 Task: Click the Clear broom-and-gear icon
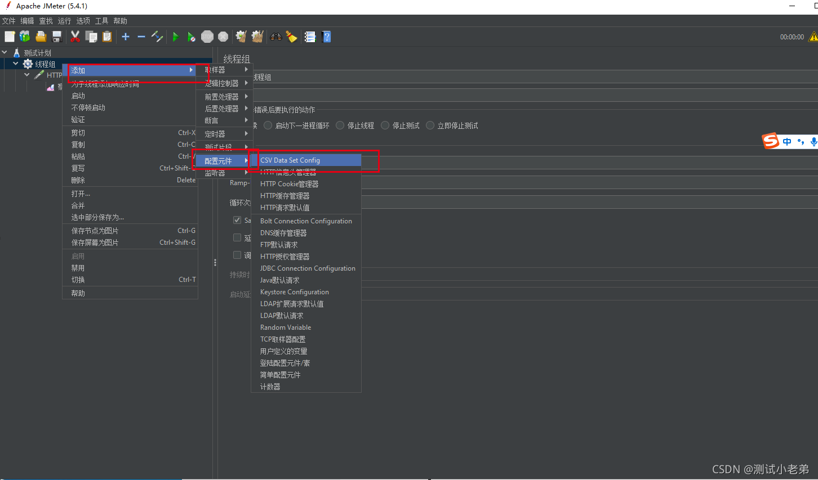pos(241,37)
